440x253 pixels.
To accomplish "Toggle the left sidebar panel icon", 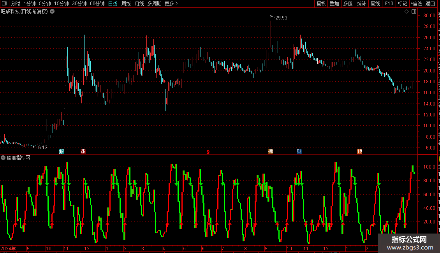I will coord(4,4).
